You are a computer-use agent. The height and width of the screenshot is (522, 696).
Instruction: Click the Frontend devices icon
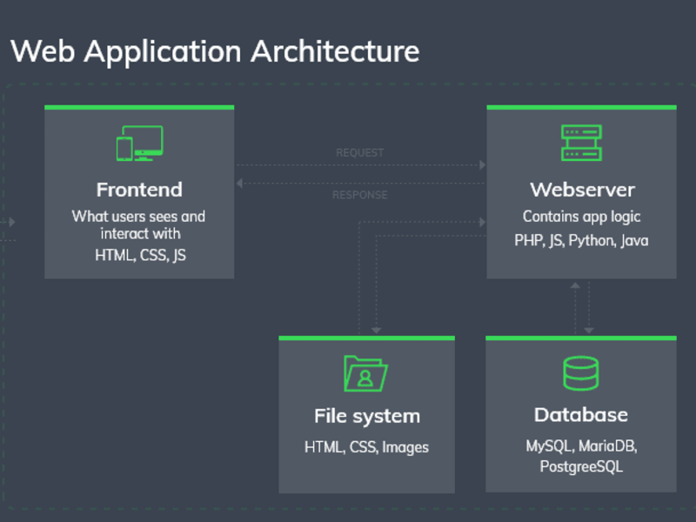(x=139, y=144)
